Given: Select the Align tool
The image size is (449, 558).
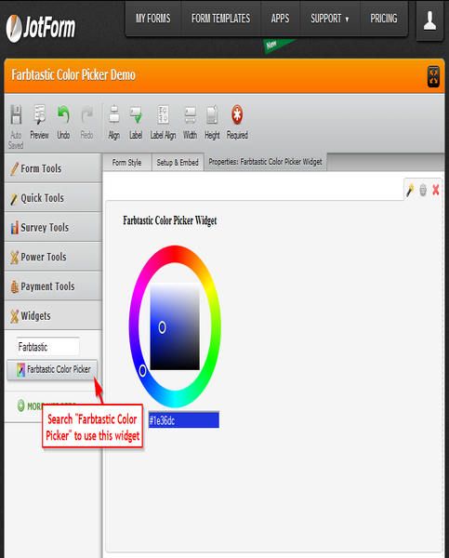Looking at the screenshot, I should (x=113, y=122).
